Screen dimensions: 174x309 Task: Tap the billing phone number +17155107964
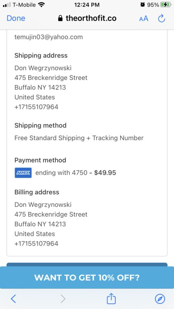36,244
